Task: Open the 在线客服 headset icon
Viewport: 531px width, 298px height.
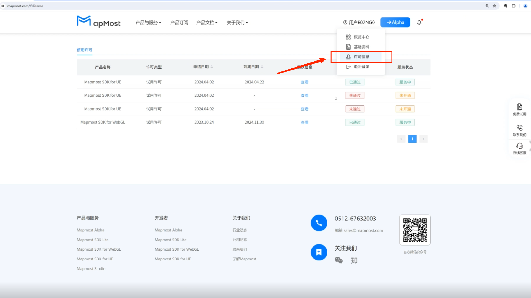Action: click(x=519, y=146)
